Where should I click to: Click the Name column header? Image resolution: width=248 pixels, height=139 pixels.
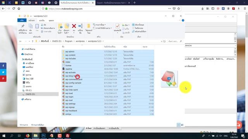coord(63,47)
